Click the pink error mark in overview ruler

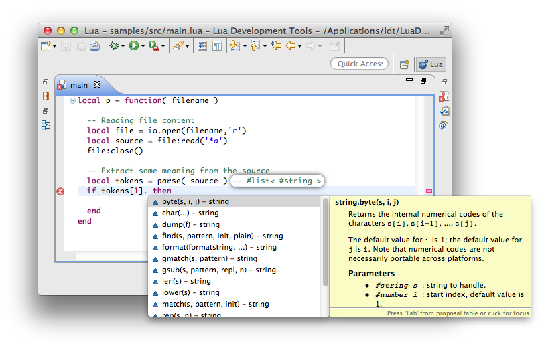point(429,191)
